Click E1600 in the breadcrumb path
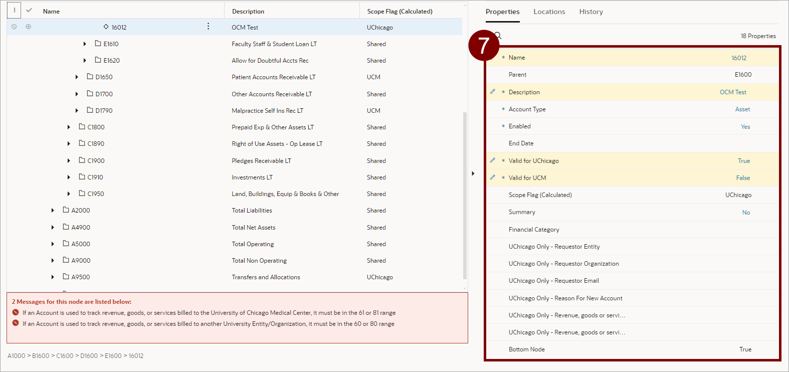 click(x=113, y=356)
